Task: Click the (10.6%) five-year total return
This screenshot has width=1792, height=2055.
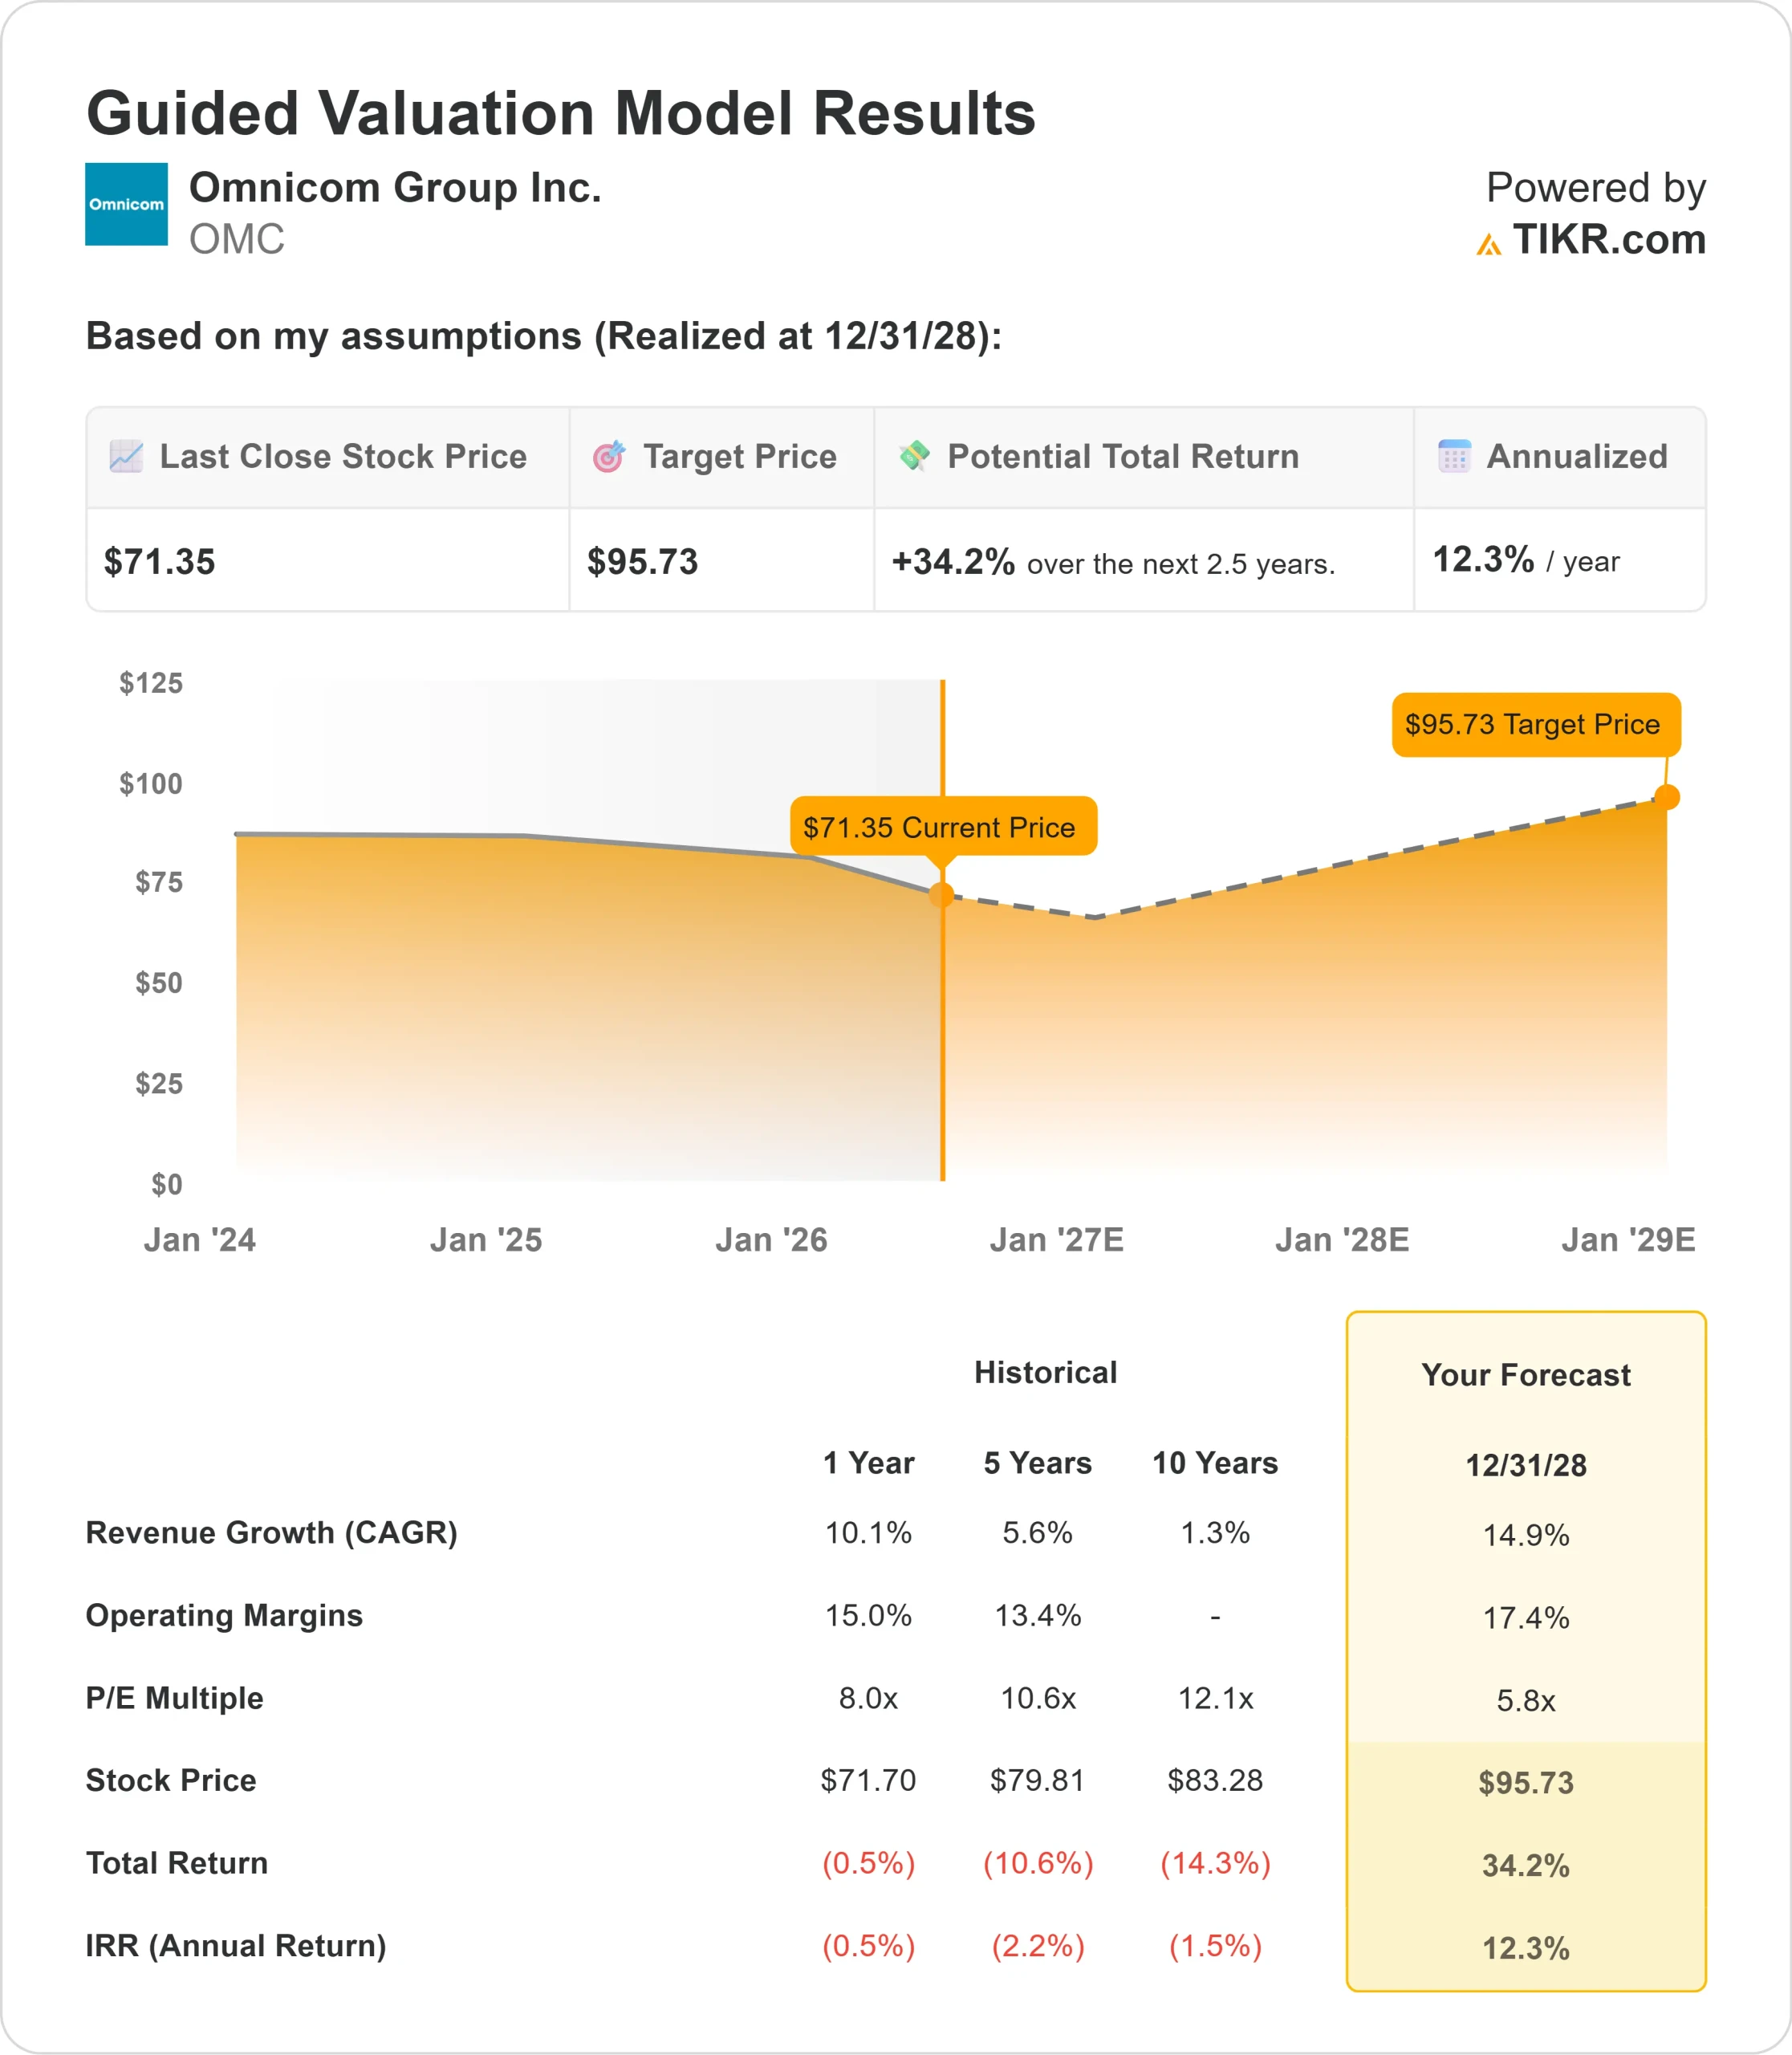Action: coord(1038,1863)
